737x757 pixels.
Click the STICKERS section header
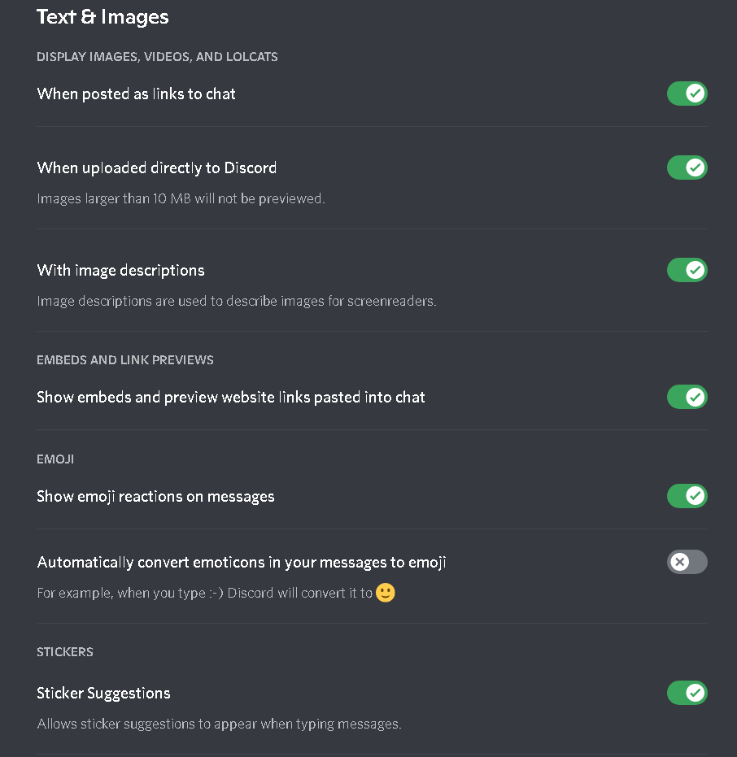click(65, 651)
